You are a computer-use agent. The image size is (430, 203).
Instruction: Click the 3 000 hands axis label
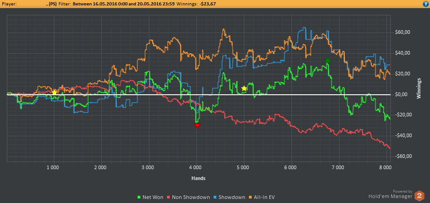coord(148,166)
